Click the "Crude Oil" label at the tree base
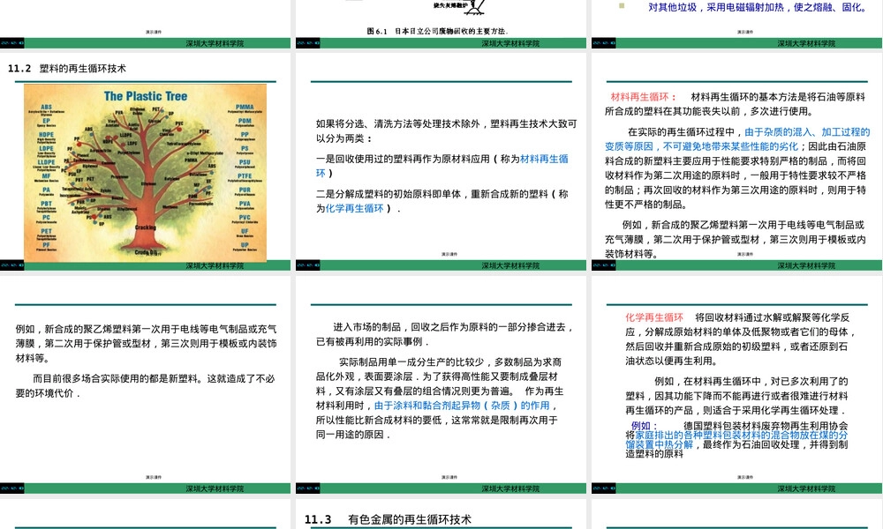The image size is (883, 529). click(x=146, y=252)
